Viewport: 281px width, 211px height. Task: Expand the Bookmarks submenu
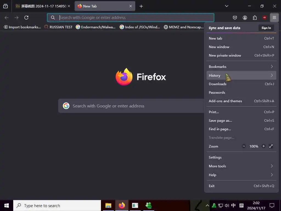tap(241, 66)
